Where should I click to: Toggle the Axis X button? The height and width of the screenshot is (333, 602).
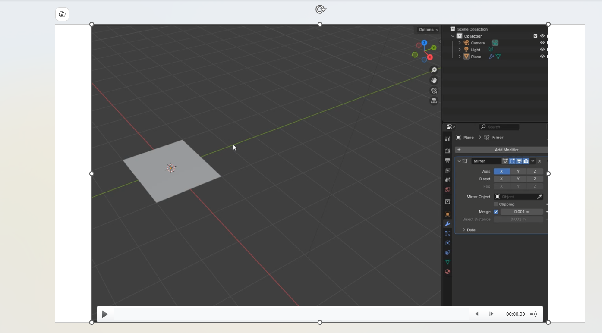[501, 171]
